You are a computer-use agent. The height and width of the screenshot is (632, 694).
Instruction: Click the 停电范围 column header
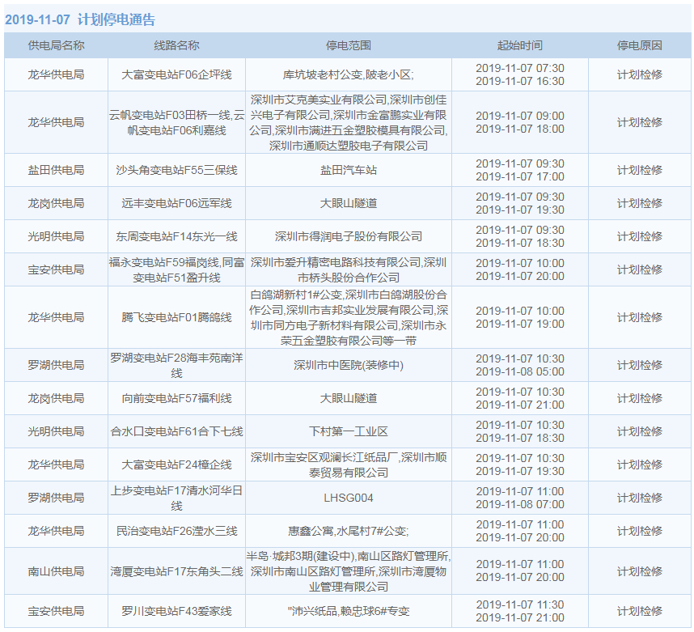tap(348, 45)
